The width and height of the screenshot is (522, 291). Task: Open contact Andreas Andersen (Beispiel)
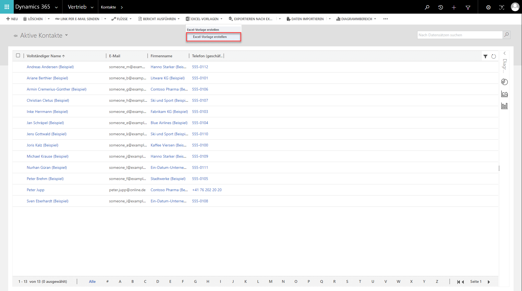point(50,67)
